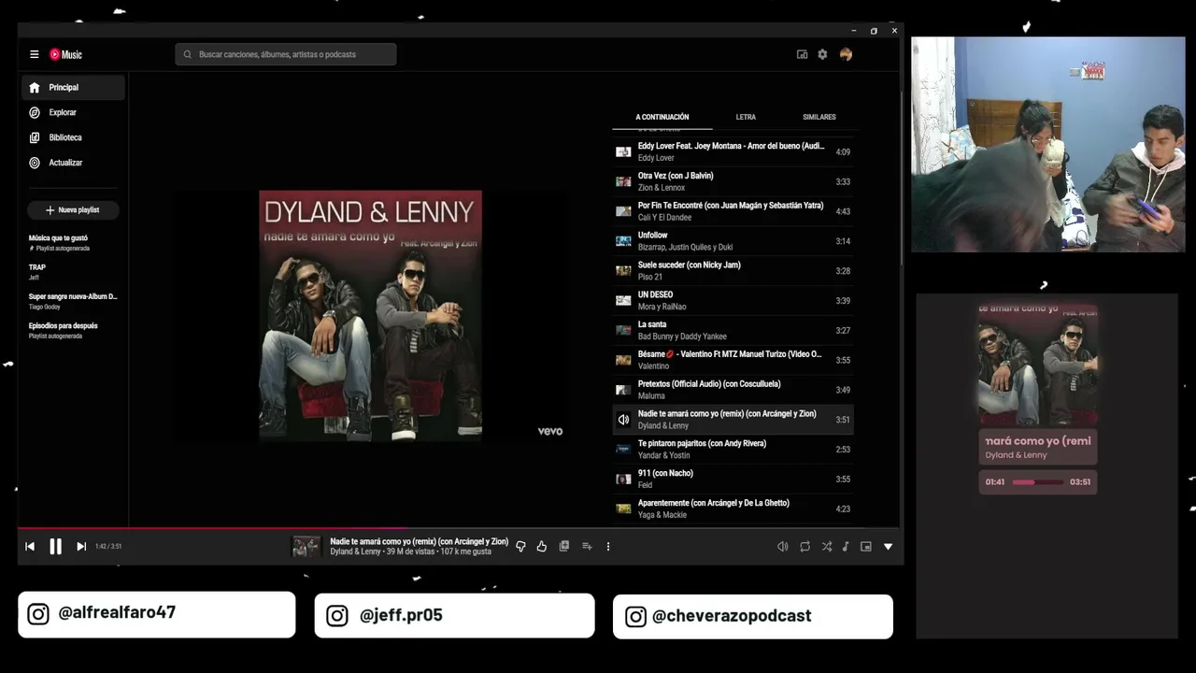This screenshot has height=673, width=1196.
Task: Play 'Bésame' by Valentino from queue
Action: 733,360
